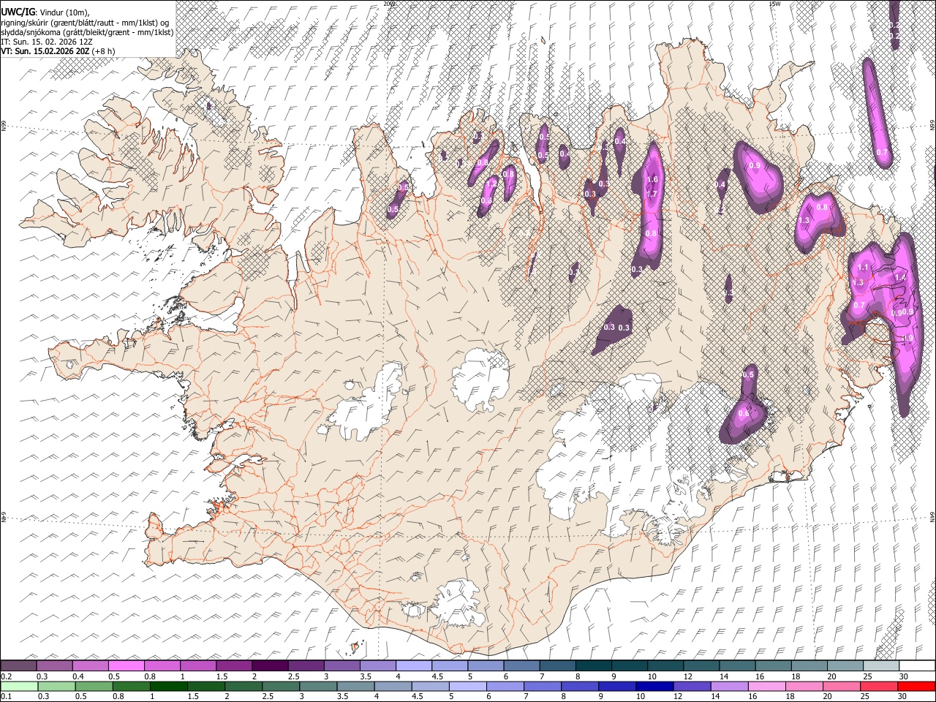This screenshot has height=702, width=936.
Task: Pick the top-row swatch between 8 and 9
Action: coord(592,665)
